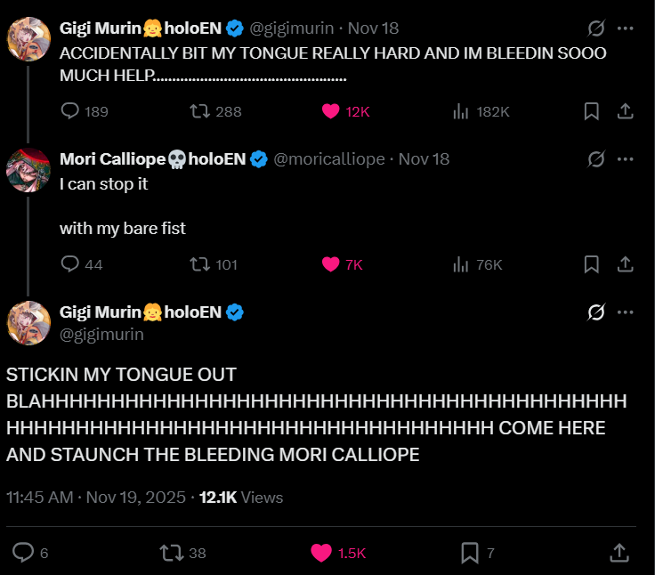Open Grok icon on Mori Calliope's reply
The width and height of the screenshot is (655, 575).
point(595,159)
